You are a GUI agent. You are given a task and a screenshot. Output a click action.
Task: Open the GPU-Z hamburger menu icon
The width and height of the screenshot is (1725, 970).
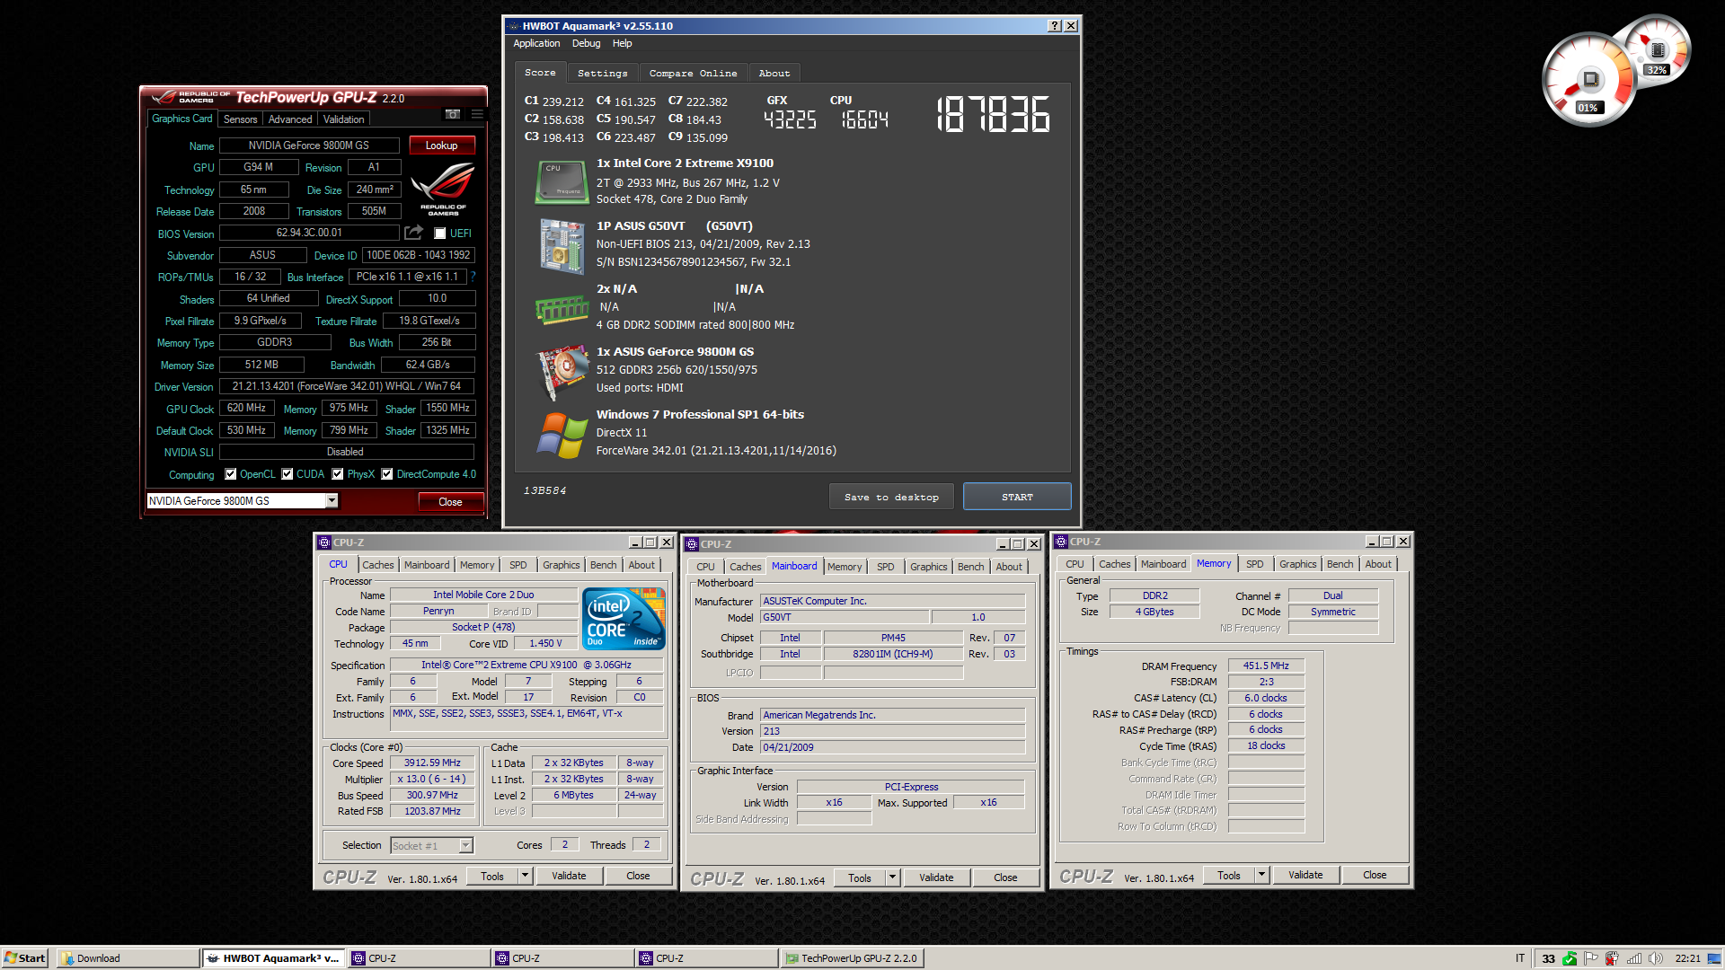click(477, 115)
